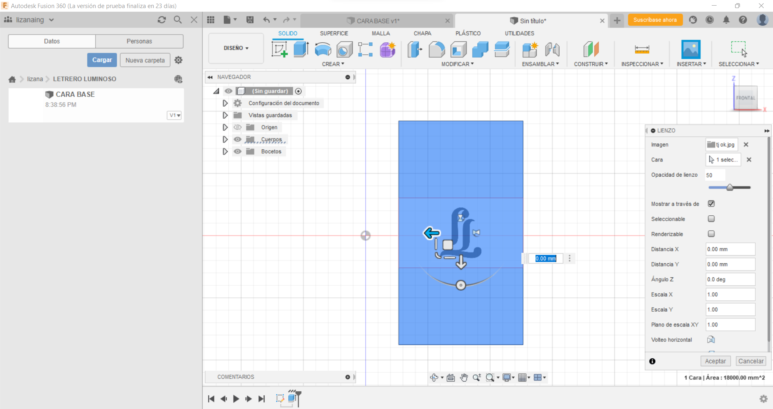
Task: Click the Save icon in the top toolbar
Action: pyautogui.click(x=250, y=20)
